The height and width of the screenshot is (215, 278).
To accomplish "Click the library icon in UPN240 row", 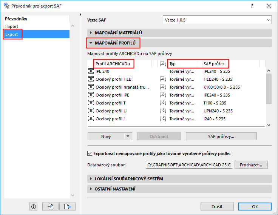I will [x=163, y=111].
